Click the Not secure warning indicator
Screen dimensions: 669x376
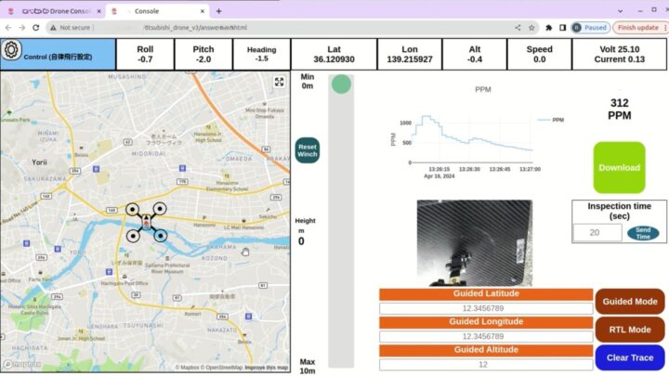(x=70, y=28)
